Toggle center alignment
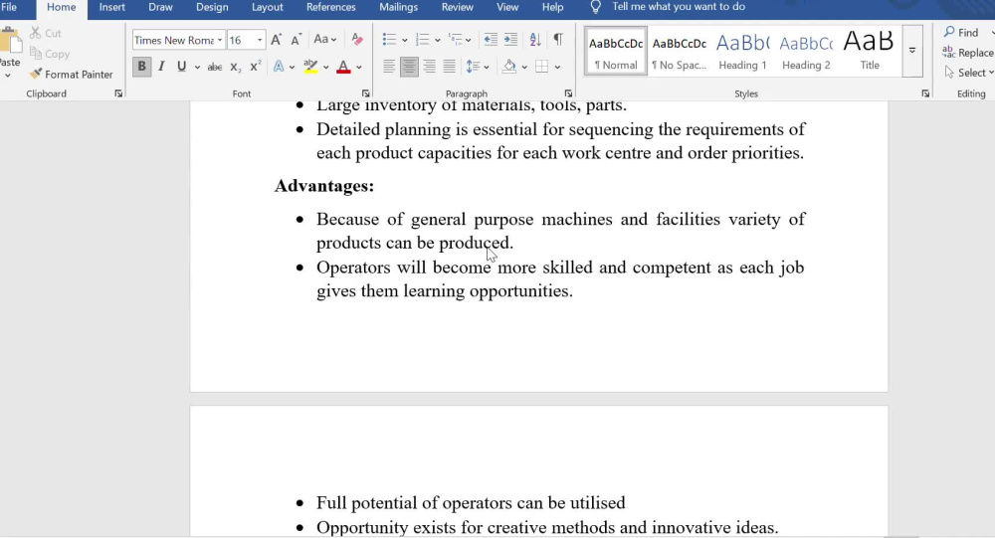995x538 pixels. click(x=409, y=67)
